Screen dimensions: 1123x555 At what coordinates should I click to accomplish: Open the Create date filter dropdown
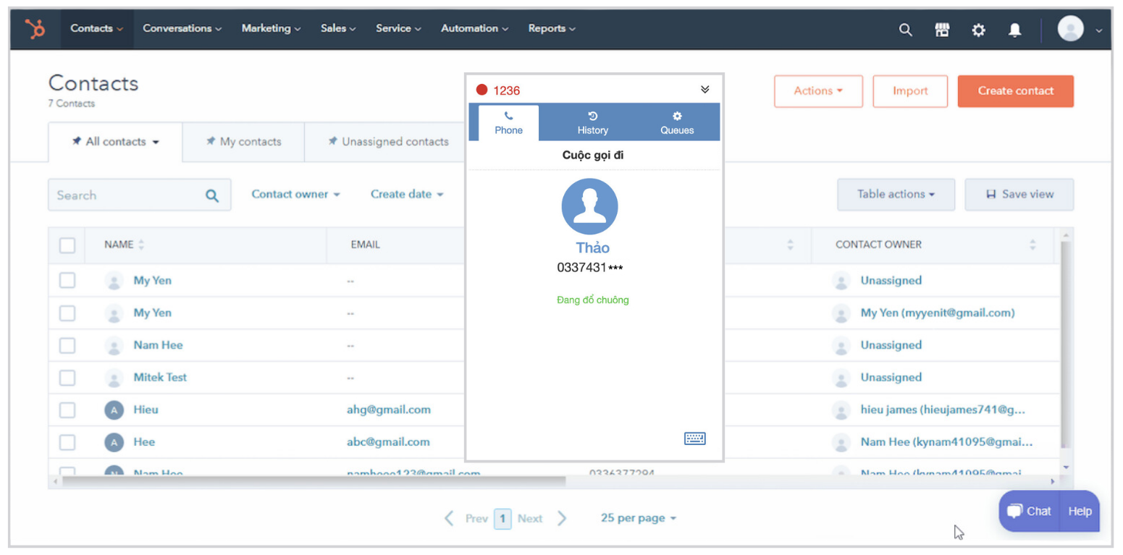[406, 195]
